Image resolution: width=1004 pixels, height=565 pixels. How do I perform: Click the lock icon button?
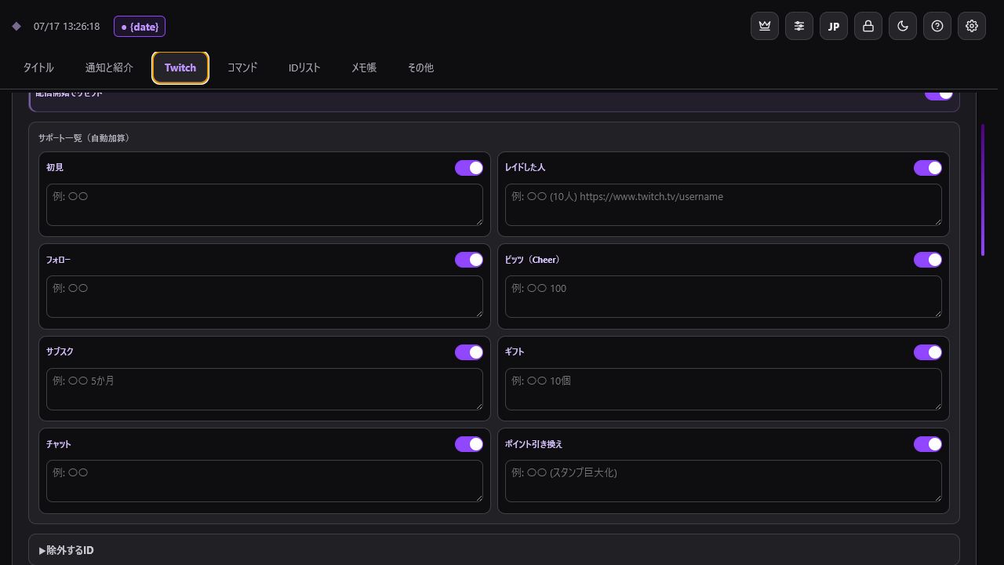click(868, 26)
